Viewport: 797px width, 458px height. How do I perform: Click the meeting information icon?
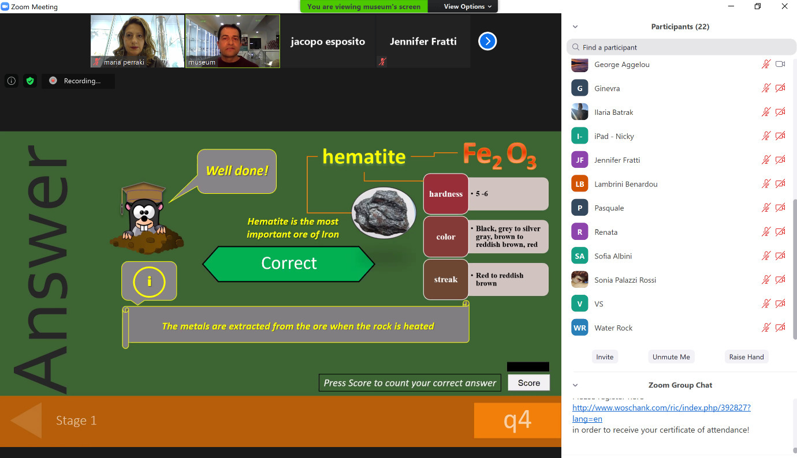12,81
